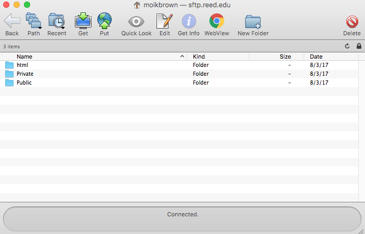Open the Recent folders dropdown

[57, 21]
